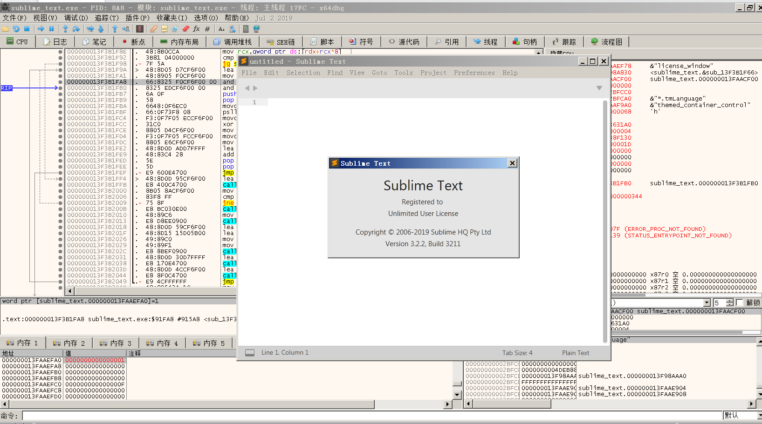
Task: Click the open file folder icon in x64dbg toolbar
Action: pos(6,29)
